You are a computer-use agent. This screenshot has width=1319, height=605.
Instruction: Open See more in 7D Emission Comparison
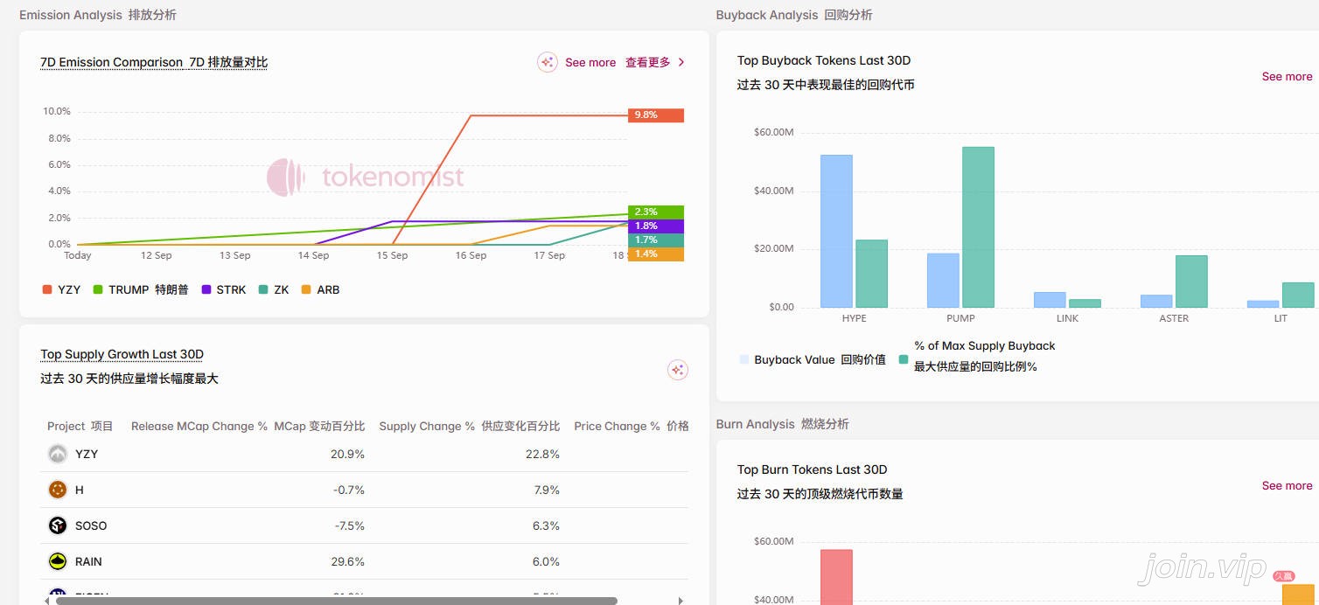(618, 62)
